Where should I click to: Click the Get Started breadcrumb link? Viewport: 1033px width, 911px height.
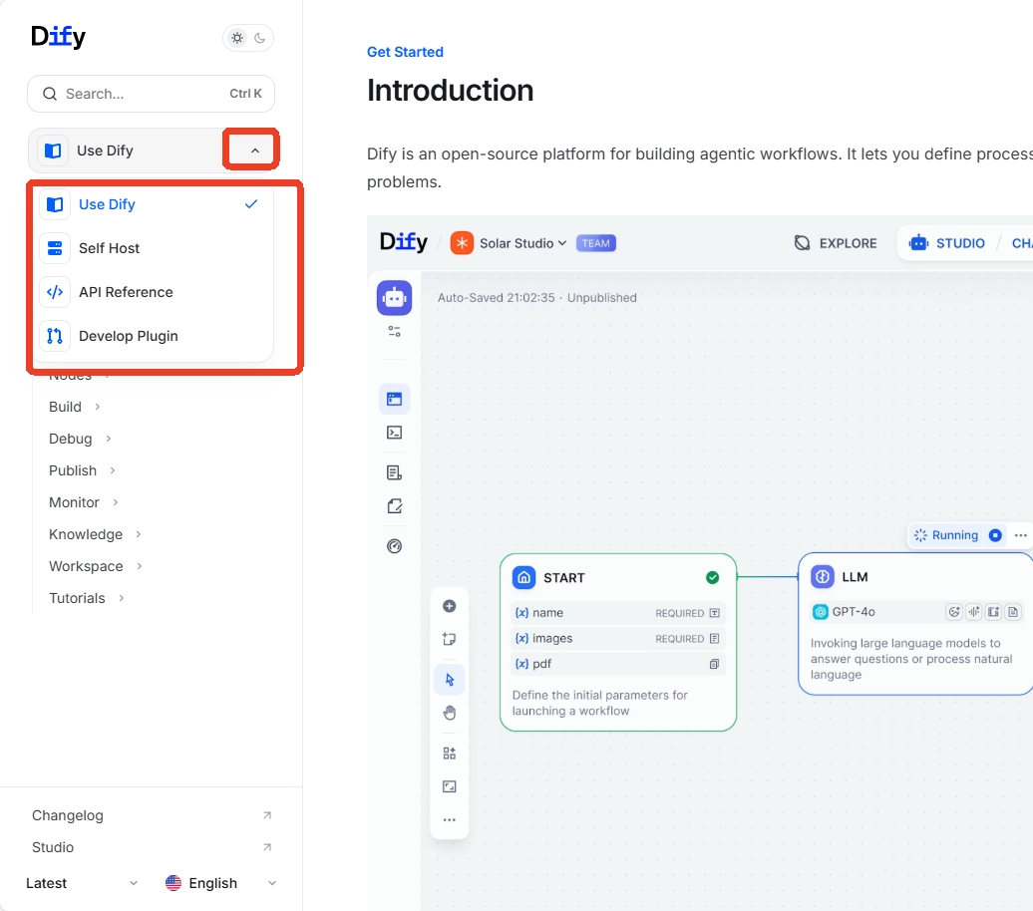point(405,52)
